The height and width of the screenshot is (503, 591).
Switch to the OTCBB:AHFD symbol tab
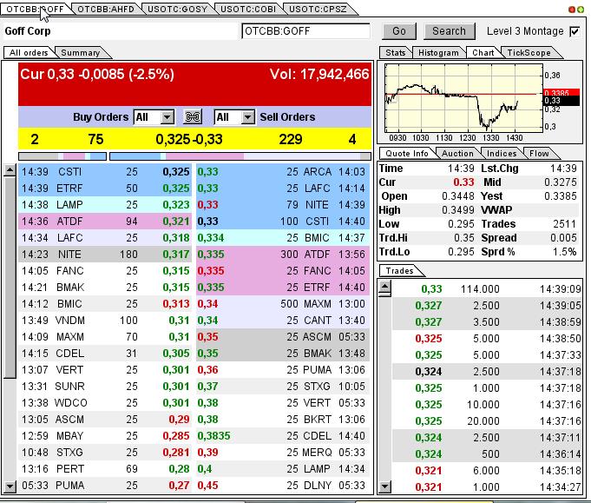pos(105,9)
